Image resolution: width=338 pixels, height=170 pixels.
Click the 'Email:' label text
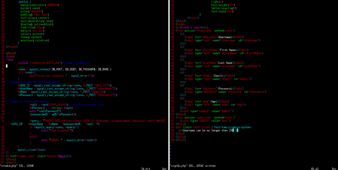pyautogui.click(x=219, y=76)
